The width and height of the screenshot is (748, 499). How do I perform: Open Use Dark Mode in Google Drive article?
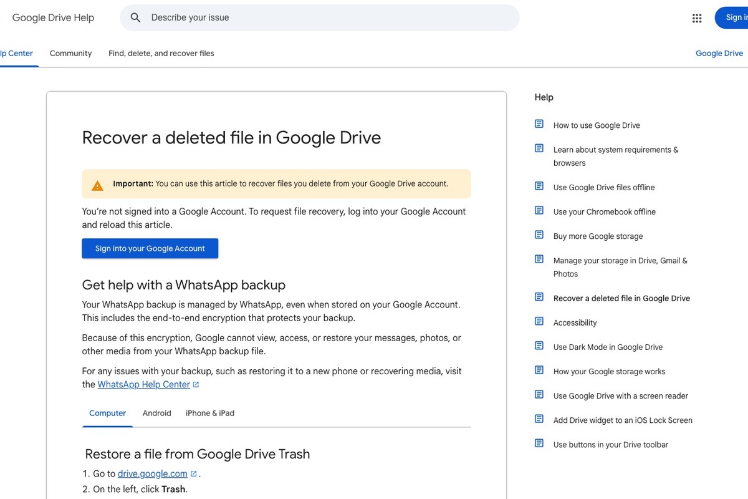608,347
